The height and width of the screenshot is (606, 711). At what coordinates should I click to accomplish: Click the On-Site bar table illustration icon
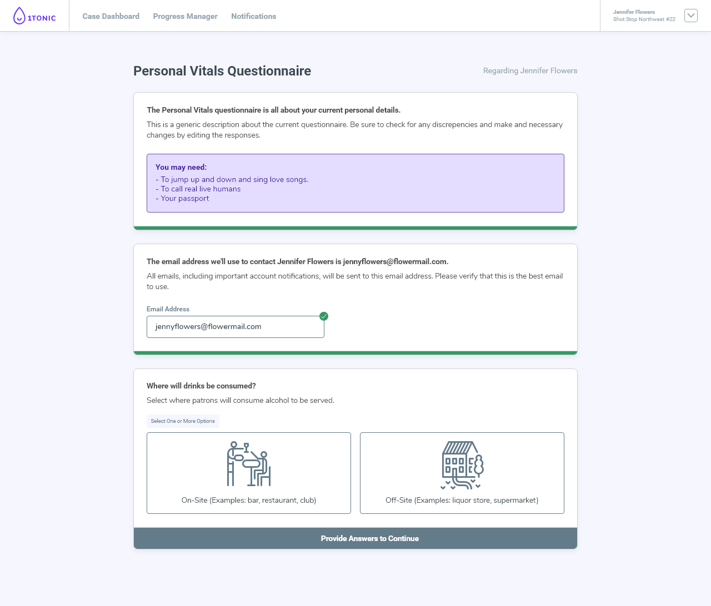point(249,464)
